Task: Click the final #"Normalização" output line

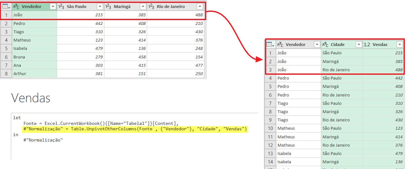Action: (x=43, y=140)
